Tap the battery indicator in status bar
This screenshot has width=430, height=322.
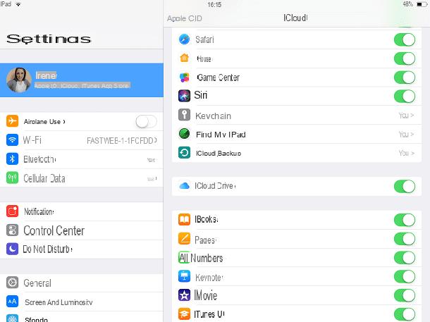pyautogui.click(x=422, y=4)
